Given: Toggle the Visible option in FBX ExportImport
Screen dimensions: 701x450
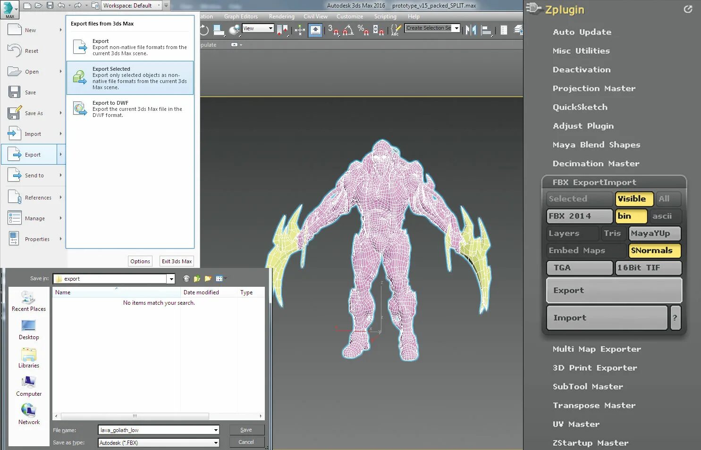Looking at the screenshot, I should pyautogui.click(x=634, y=199).
